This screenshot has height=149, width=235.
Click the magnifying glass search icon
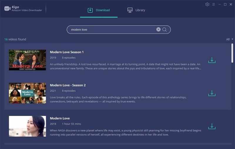(x=164, y=30)
